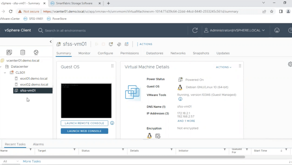The width and height of the screenshot is (292, 165).
Task: Open the PowerStore bookmark
Action: pyautogui.click(x=57, y=19)
